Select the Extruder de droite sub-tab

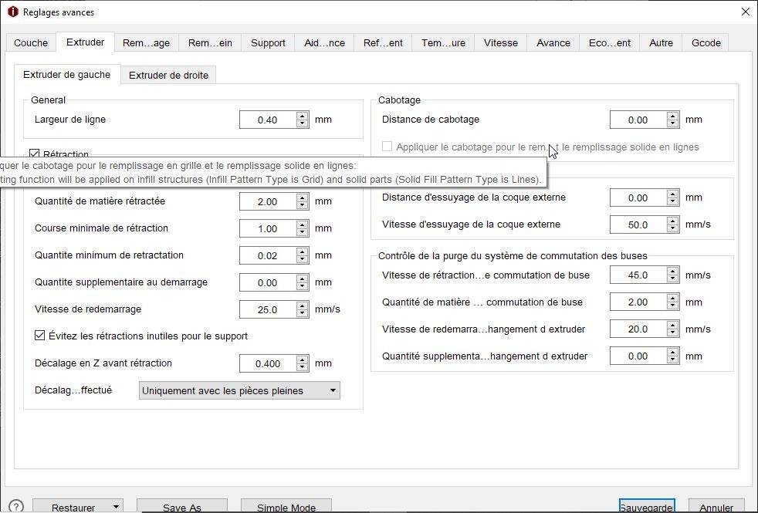(x=168, y=75)
